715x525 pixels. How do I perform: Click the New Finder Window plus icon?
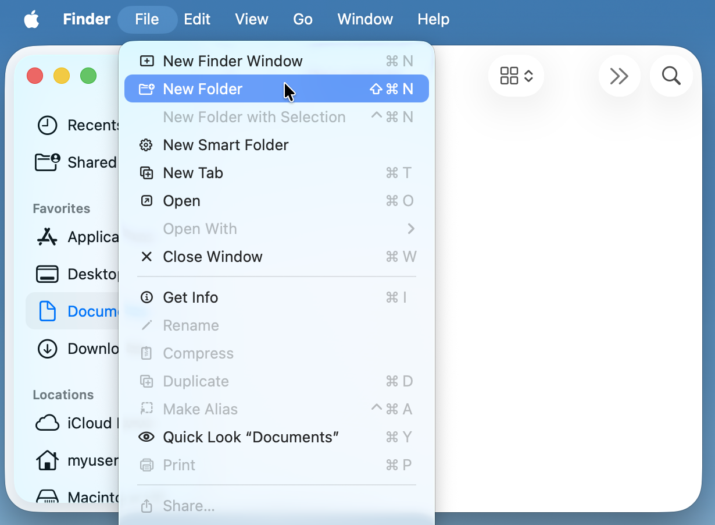point(147,61)
